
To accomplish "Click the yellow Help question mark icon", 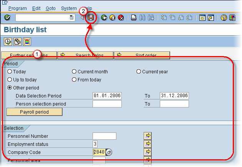I will 224,18.
